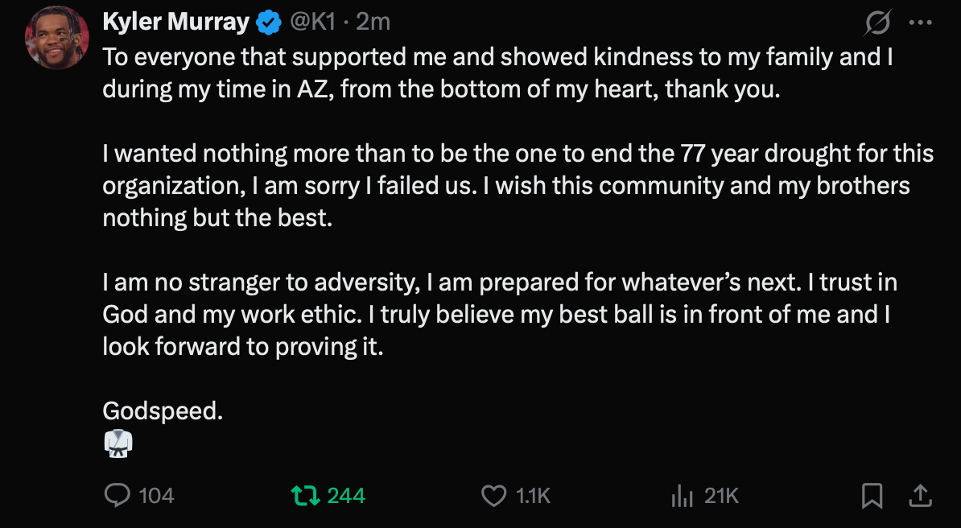Screen dimensions: 961x528
Task: Like the post with the heart icon
Action: (493, 496)
